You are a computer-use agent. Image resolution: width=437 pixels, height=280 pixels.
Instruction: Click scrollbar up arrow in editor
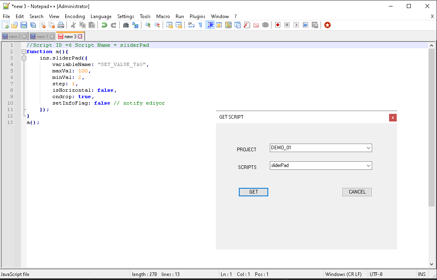coord(431,45)
